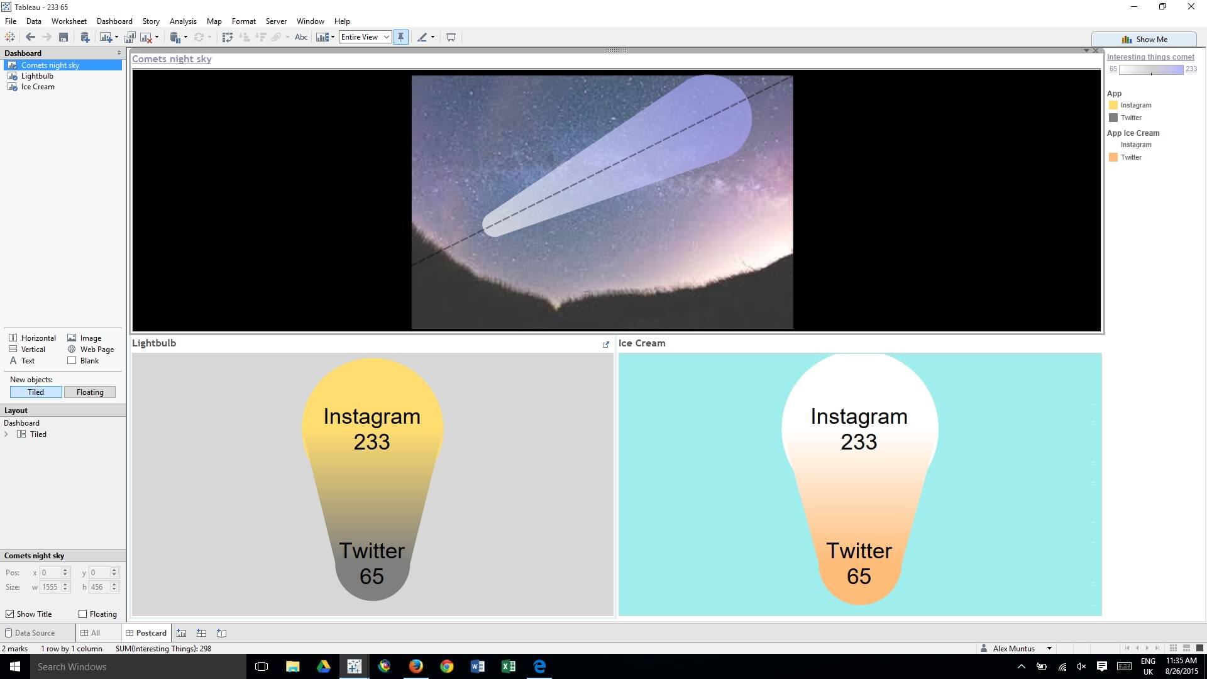Open the Show Me panel
The width and height of the screenshot is (1207, 679).
pos(1144,39)
